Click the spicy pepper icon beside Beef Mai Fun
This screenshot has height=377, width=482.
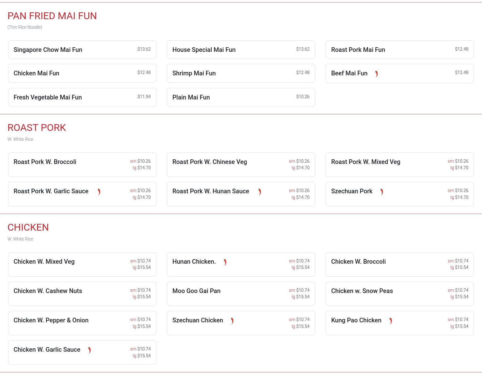tap(376, 74)
